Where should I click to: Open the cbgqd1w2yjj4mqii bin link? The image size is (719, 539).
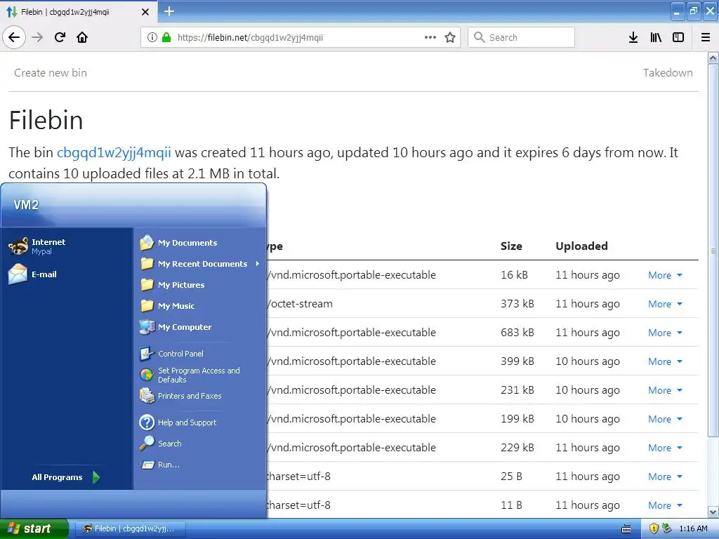tap(114, 152)
